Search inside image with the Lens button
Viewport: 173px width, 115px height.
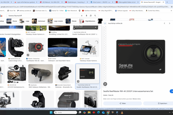pyautogui.click(x=105, y=84)
